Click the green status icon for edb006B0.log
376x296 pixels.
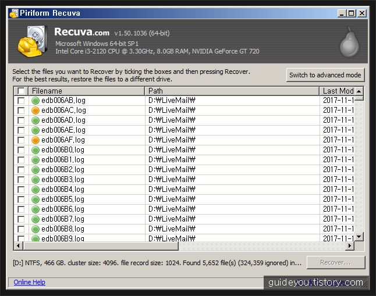[x=36, y=150]
